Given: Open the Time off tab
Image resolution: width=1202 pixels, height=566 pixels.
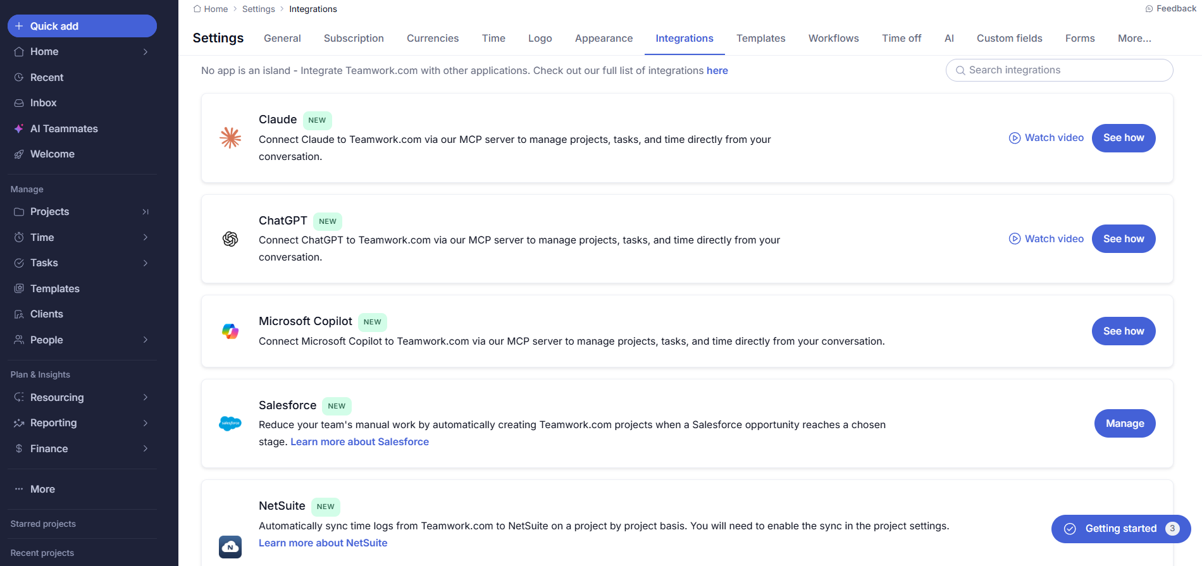Looking at the screenshot, I should click(x=901, y=39).
